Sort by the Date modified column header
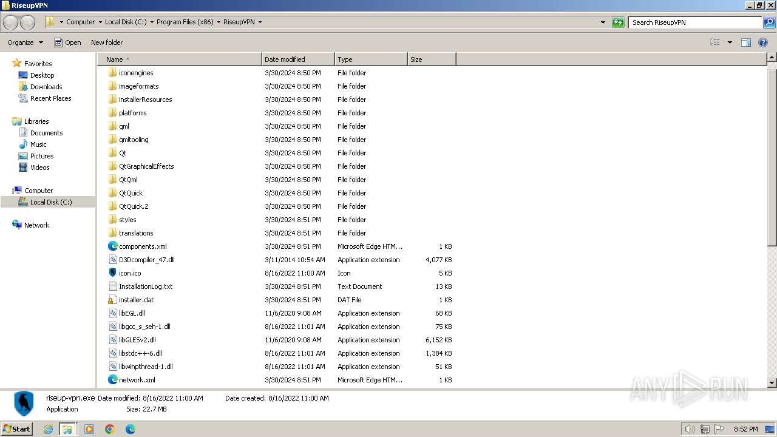The width and height of the screenshot is (777, 437). [x=298, y=59]
